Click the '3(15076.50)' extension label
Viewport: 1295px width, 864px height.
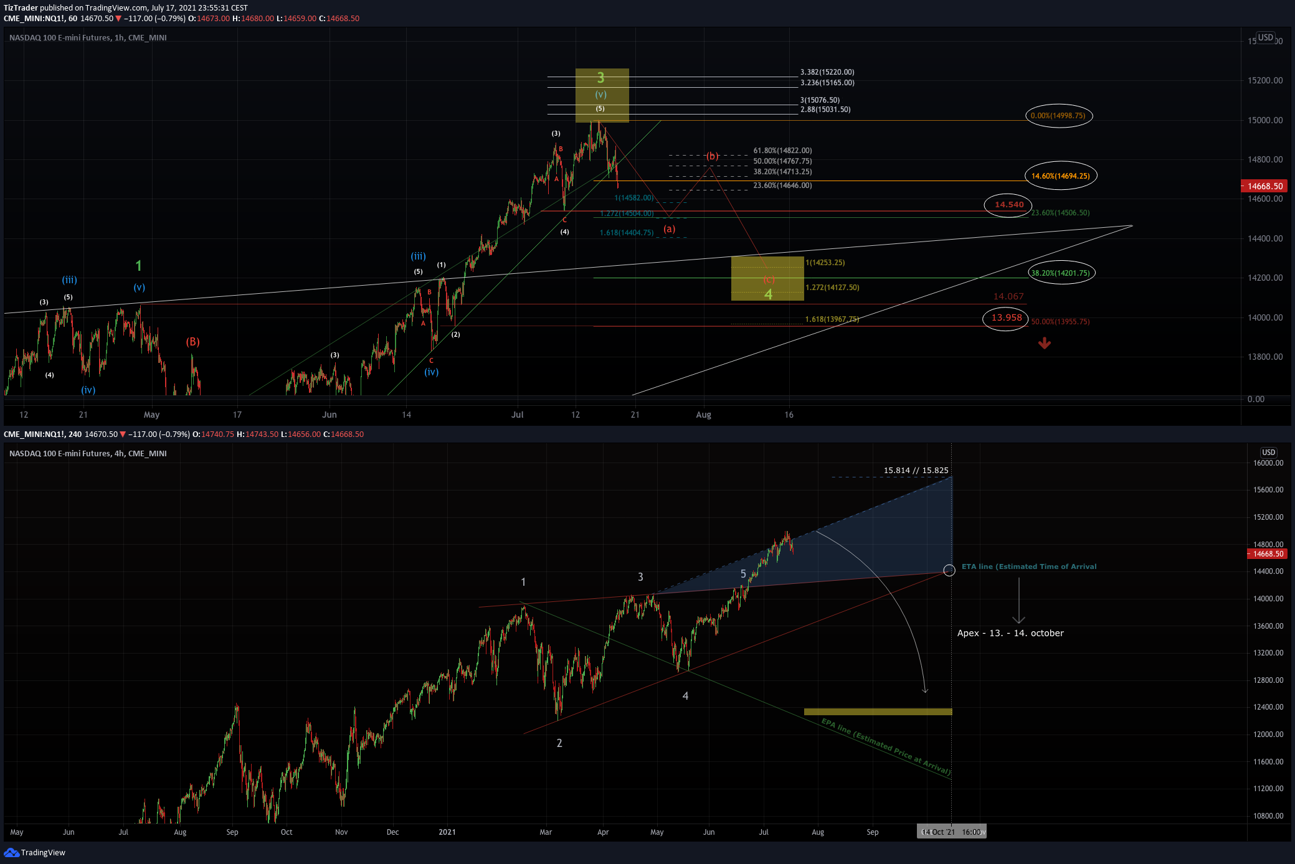point(820,100)
